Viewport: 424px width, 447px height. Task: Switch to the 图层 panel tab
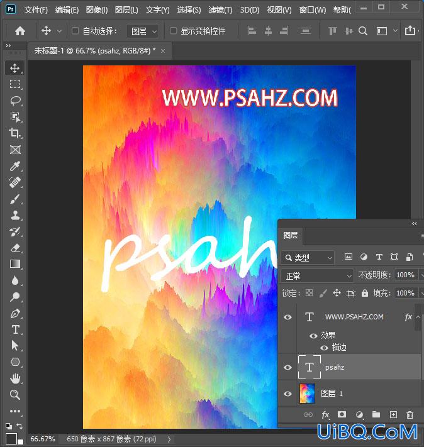click(291, 236)
